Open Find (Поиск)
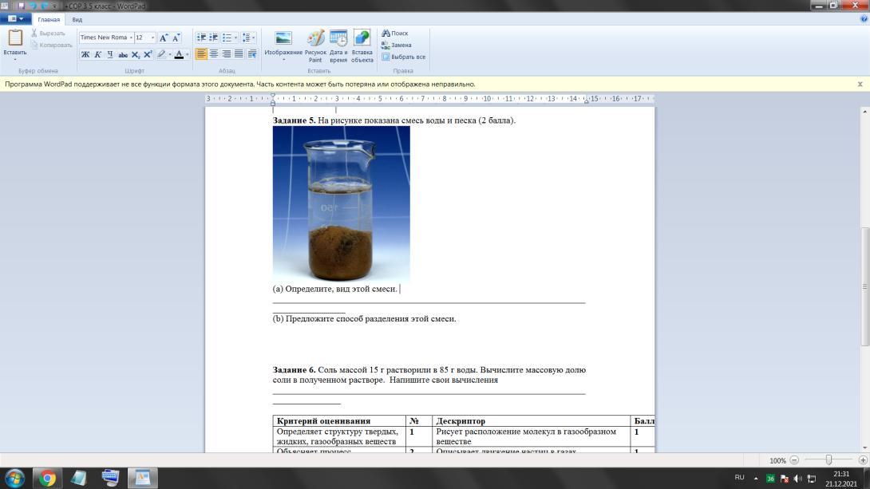 394,34
